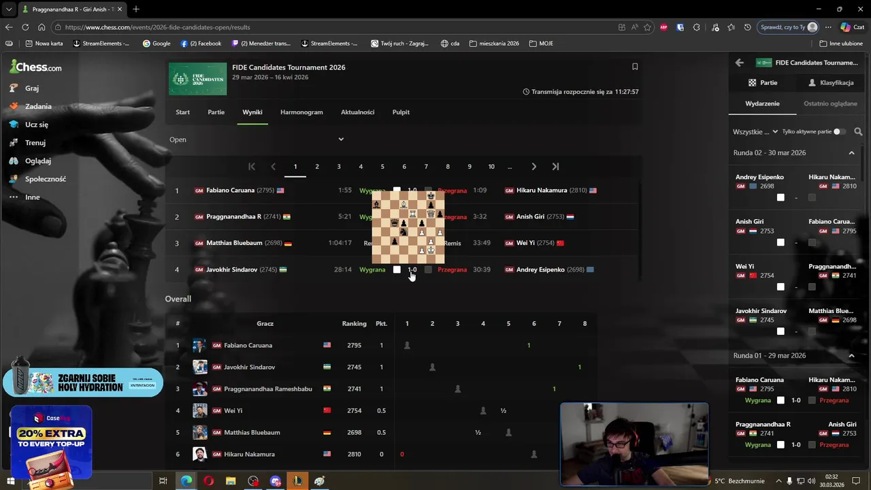Screen dimensions: 871x490
Task: Open Społeczność in the sidebar
Action: coord(37,179)
